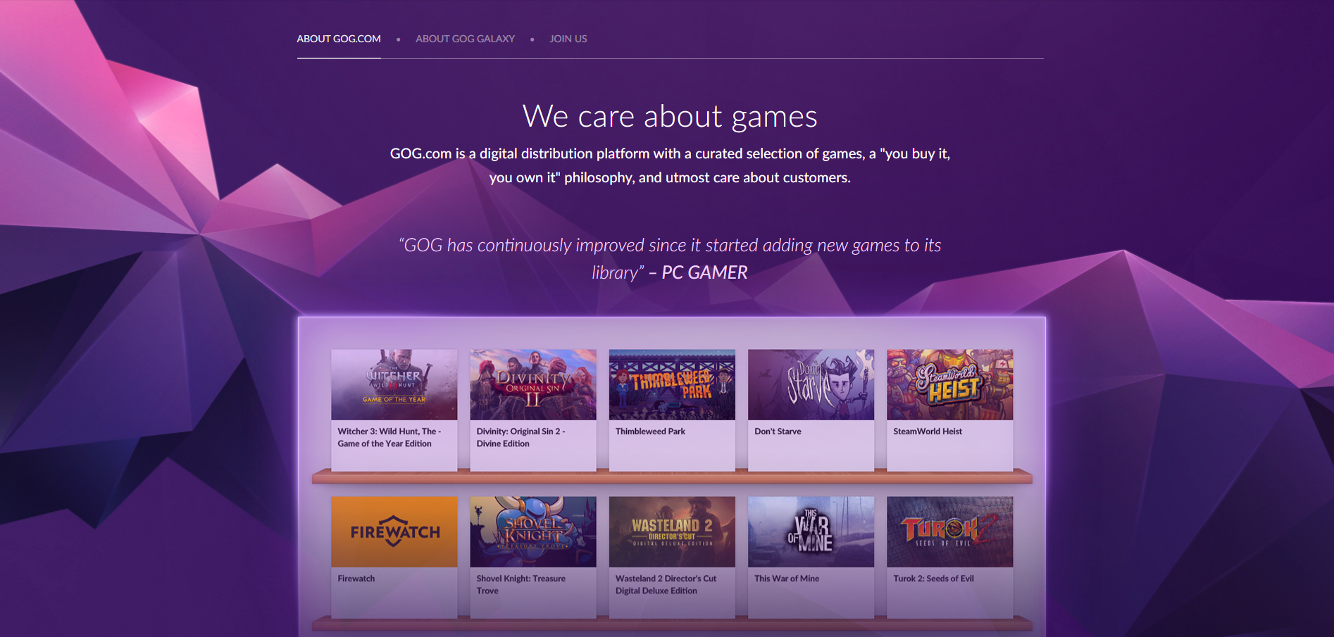This screenshot has width=1334, height=637.
Task: Click the 'Turok 2: Seeds of Evil' title
Action: [933, 579]
